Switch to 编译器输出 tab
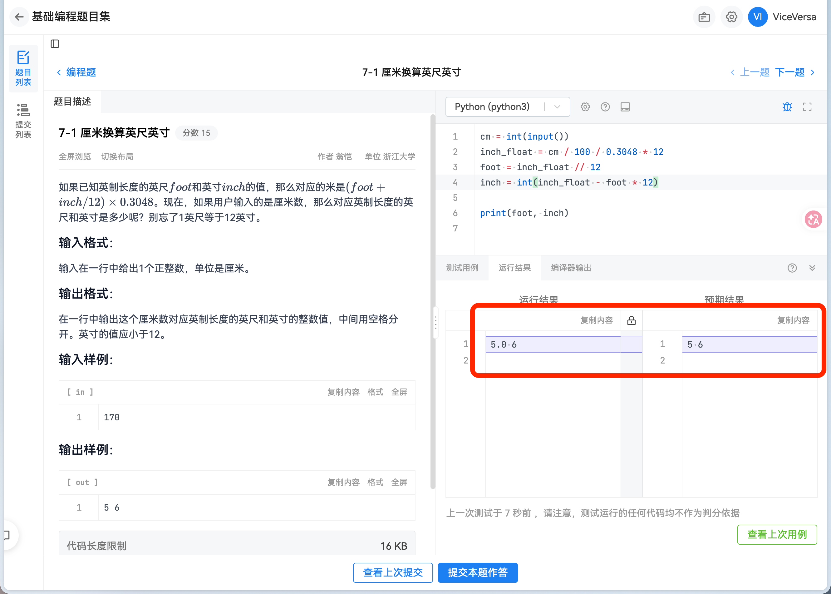Viewport: 831px width, 594px height. (x=571, y=268)
